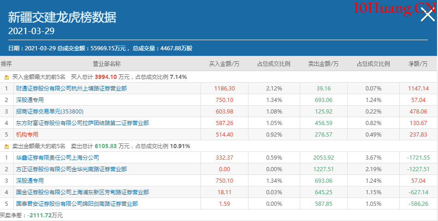Viewport: 438px width, 221px height.
Task: Open 招商证券交易单元(353800) link
Action: 50,112
